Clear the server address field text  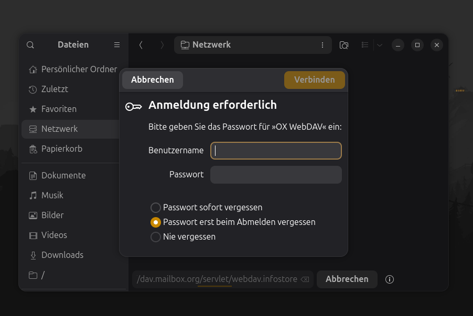[x=305, y=279]
